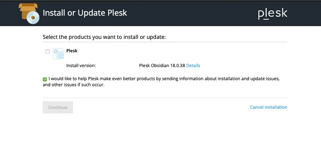Click the Plesk product gears icon
Viewport: 321px width, 162px height.
click(58, 54)
